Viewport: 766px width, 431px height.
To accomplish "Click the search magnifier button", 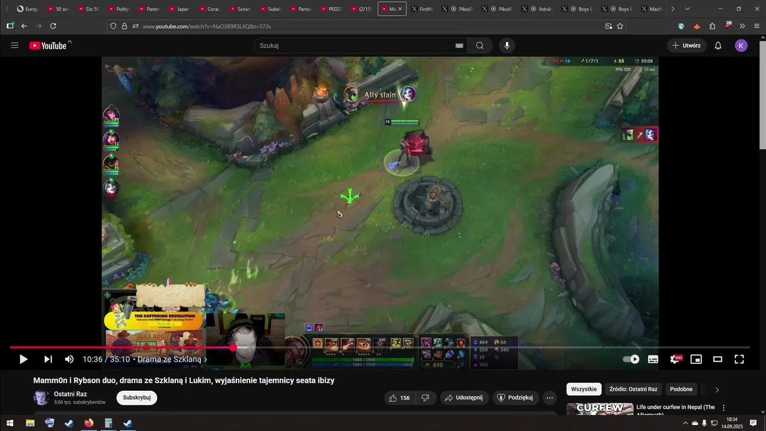I will coord(480,45).
